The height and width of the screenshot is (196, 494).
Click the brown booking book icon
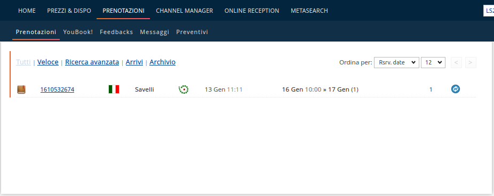[21, 89]
